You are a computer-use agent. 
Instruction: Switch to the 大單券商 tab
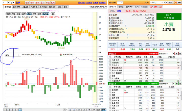tap(34, 7)
